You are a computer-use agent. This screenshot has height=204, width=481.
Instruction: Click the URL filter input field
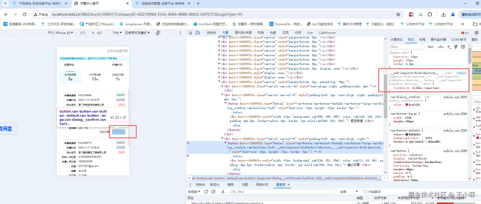pos(282,192)
